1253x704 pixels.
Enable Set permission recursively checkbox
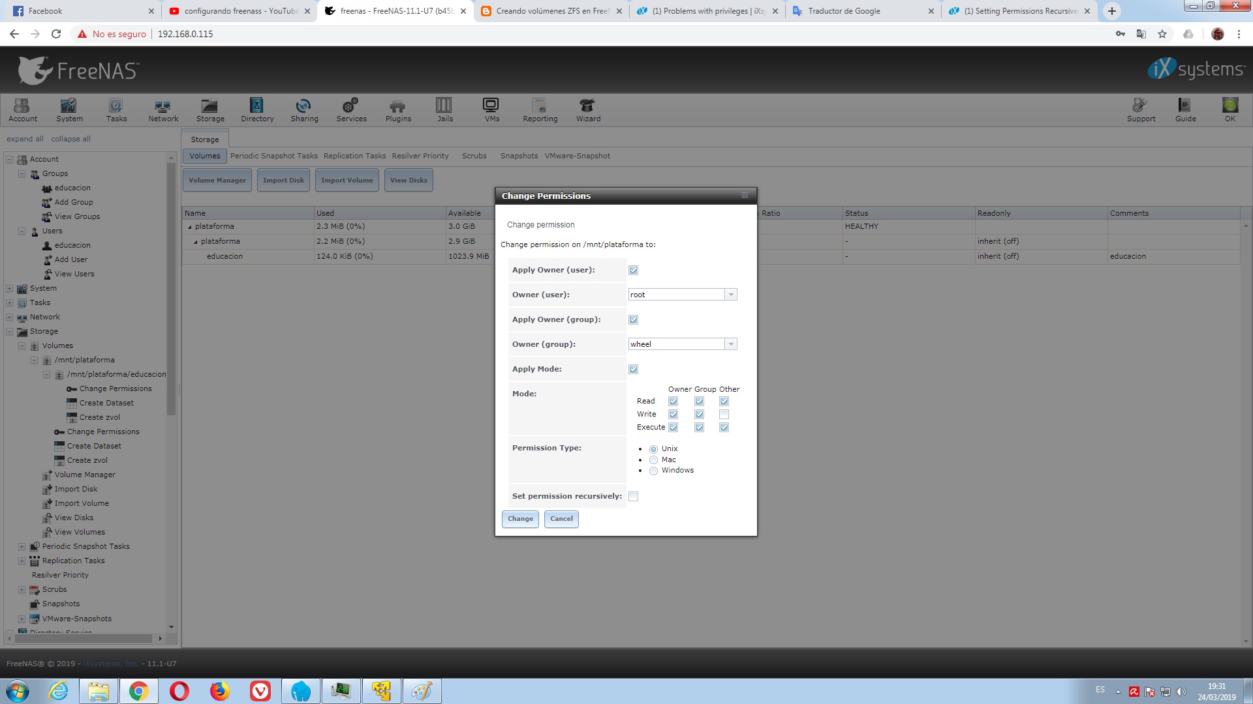coord(633,496)
